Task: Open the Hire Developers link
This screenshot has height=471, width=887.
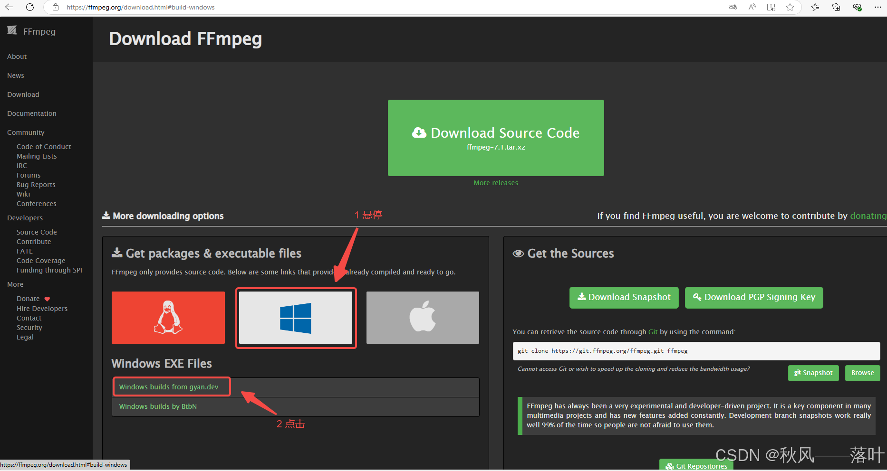Action: [x=42, y=309]
